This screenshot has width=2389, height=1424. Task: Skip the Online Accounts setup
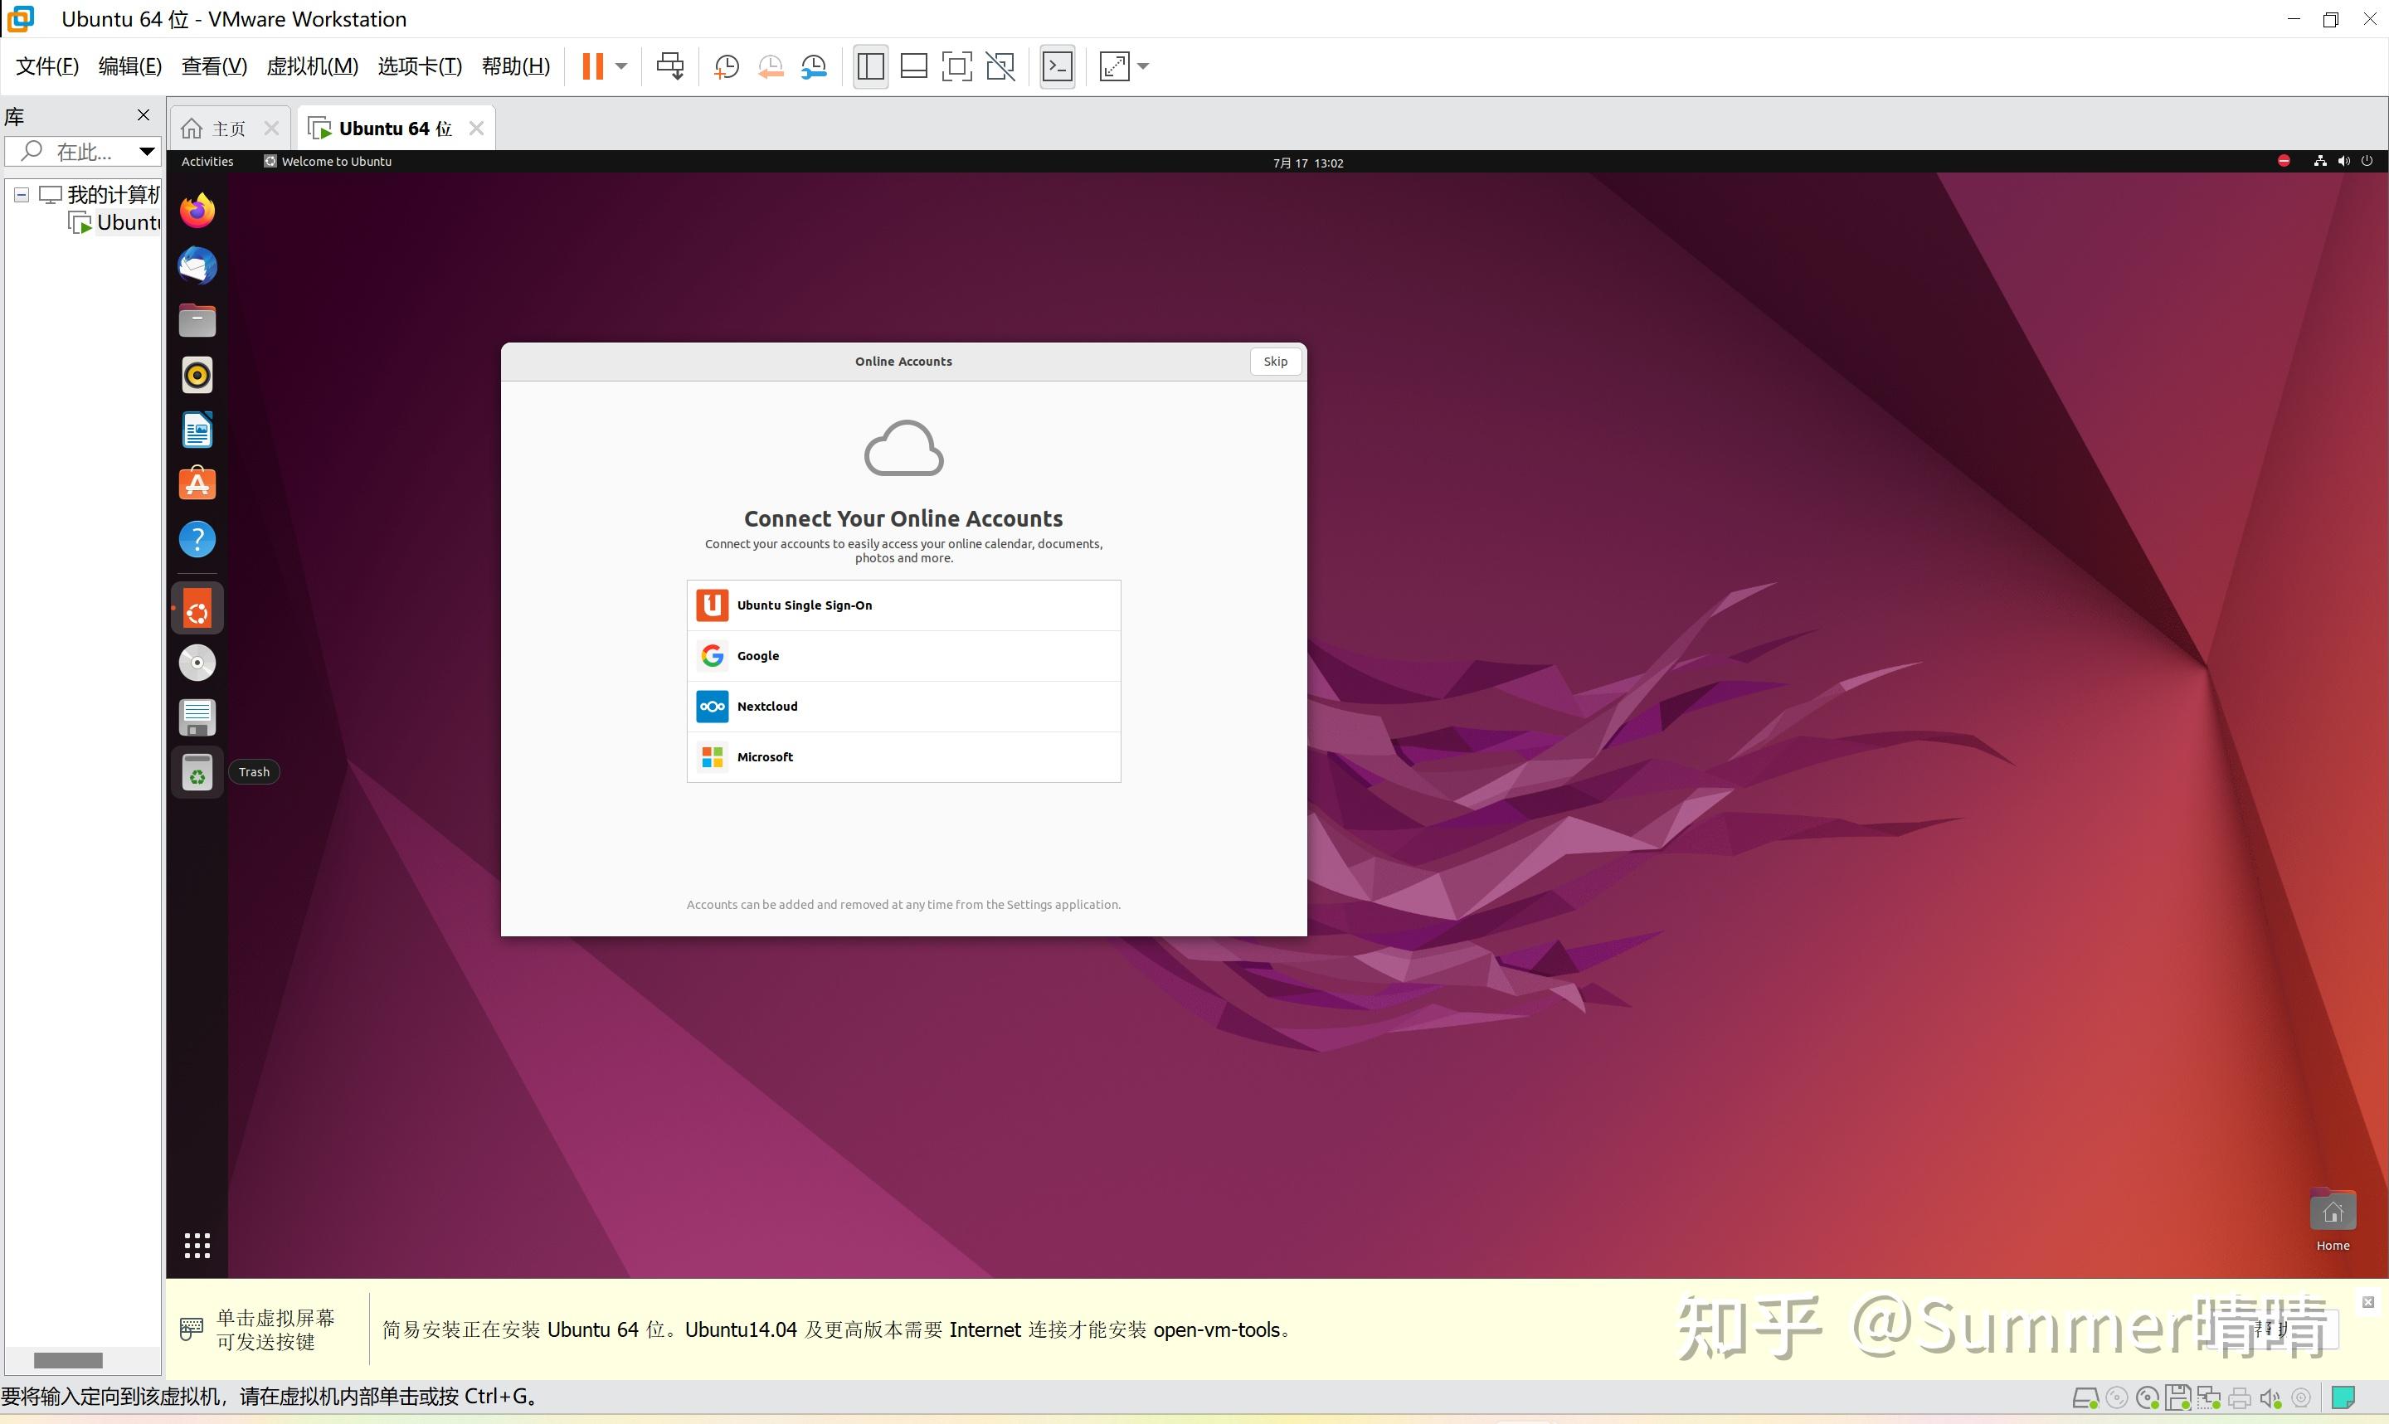pyautogui.click(x=1274, y=362)
